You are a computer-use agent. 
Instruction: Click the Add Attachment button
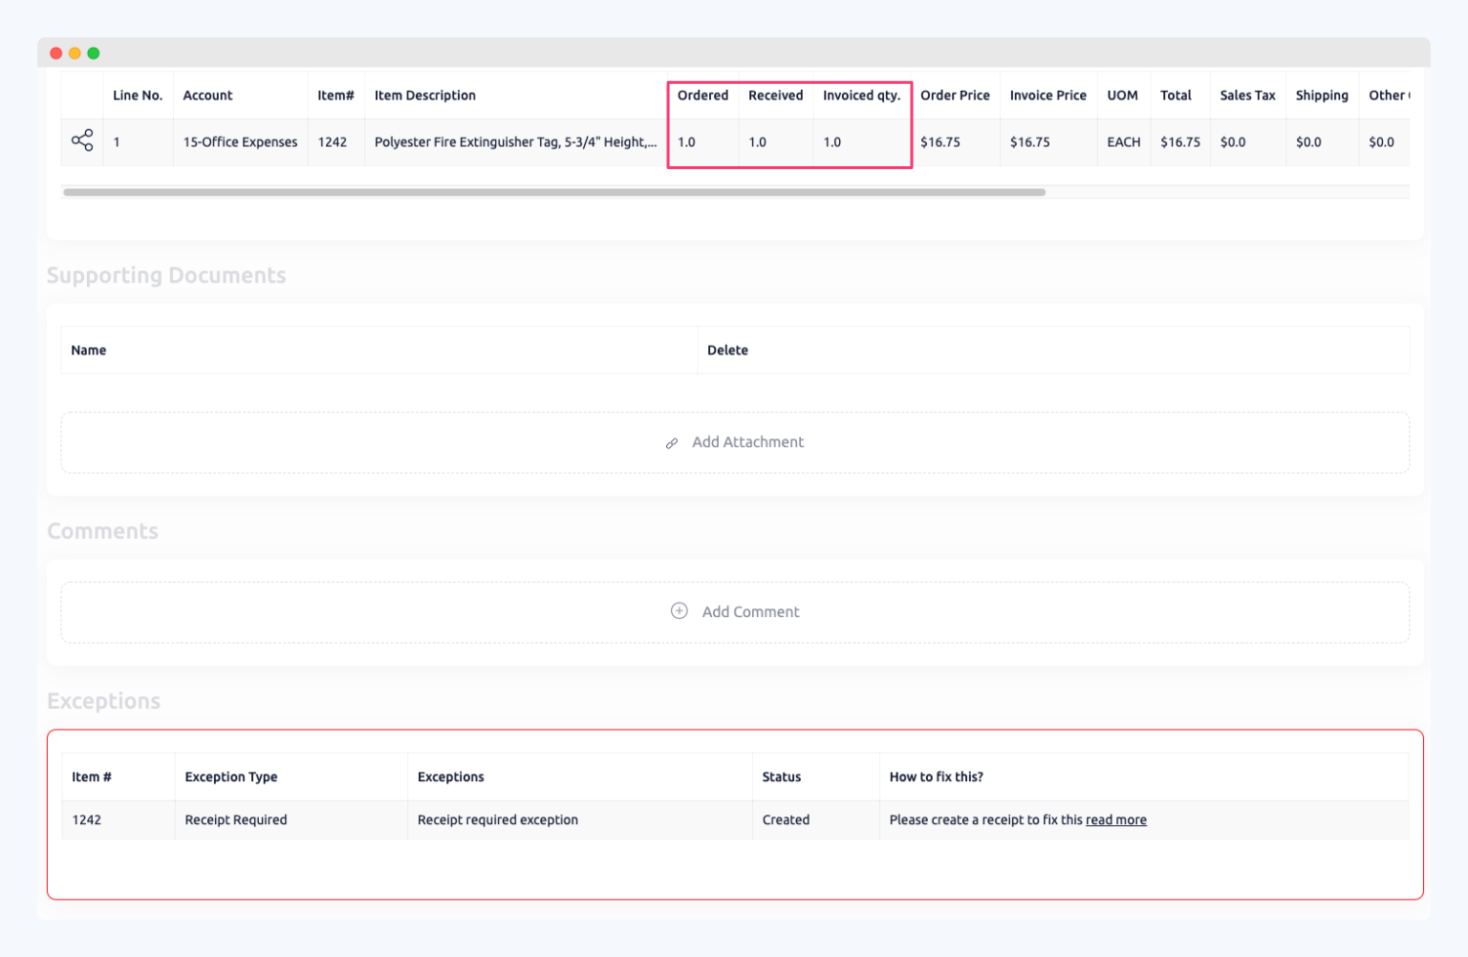click(735, 442)
